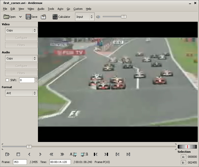Click the Frame number input field
Viewport: 199px width, 167px height.
(20, 162)
